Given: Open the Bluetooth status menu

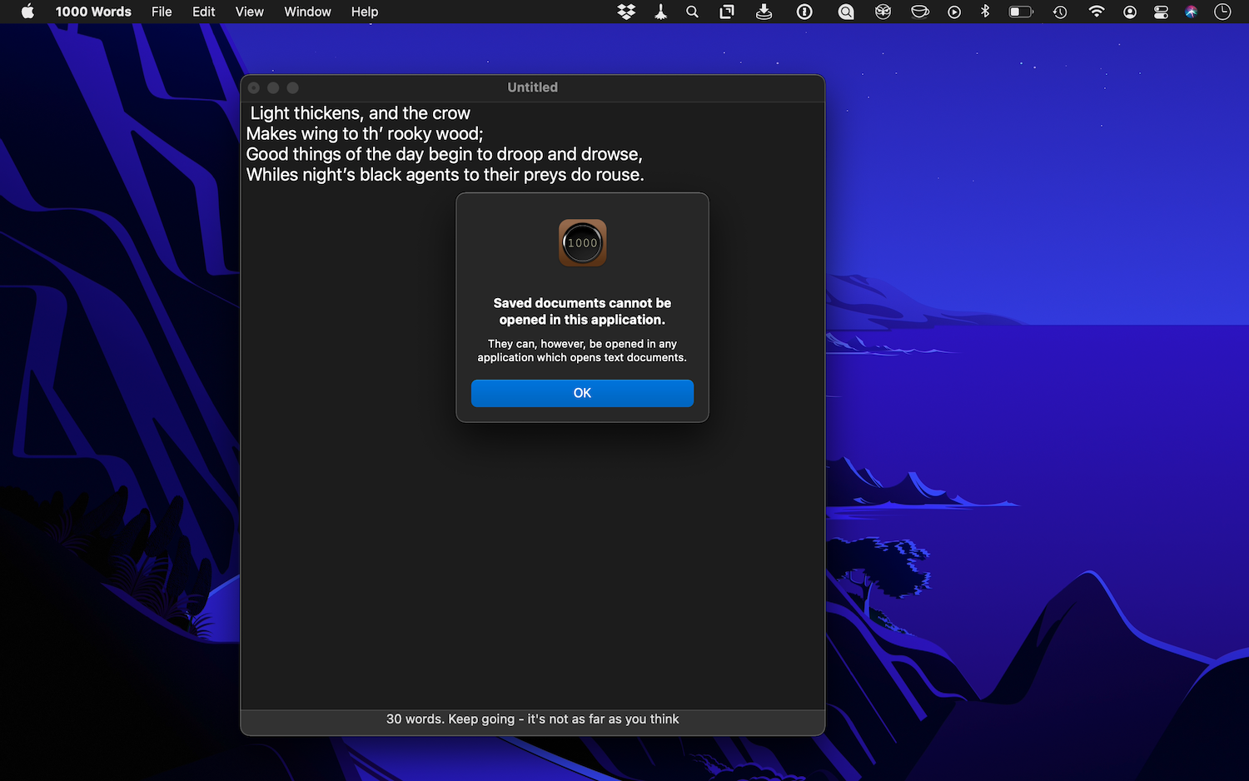Looking at the screenshot, I should tap(985, 12).
